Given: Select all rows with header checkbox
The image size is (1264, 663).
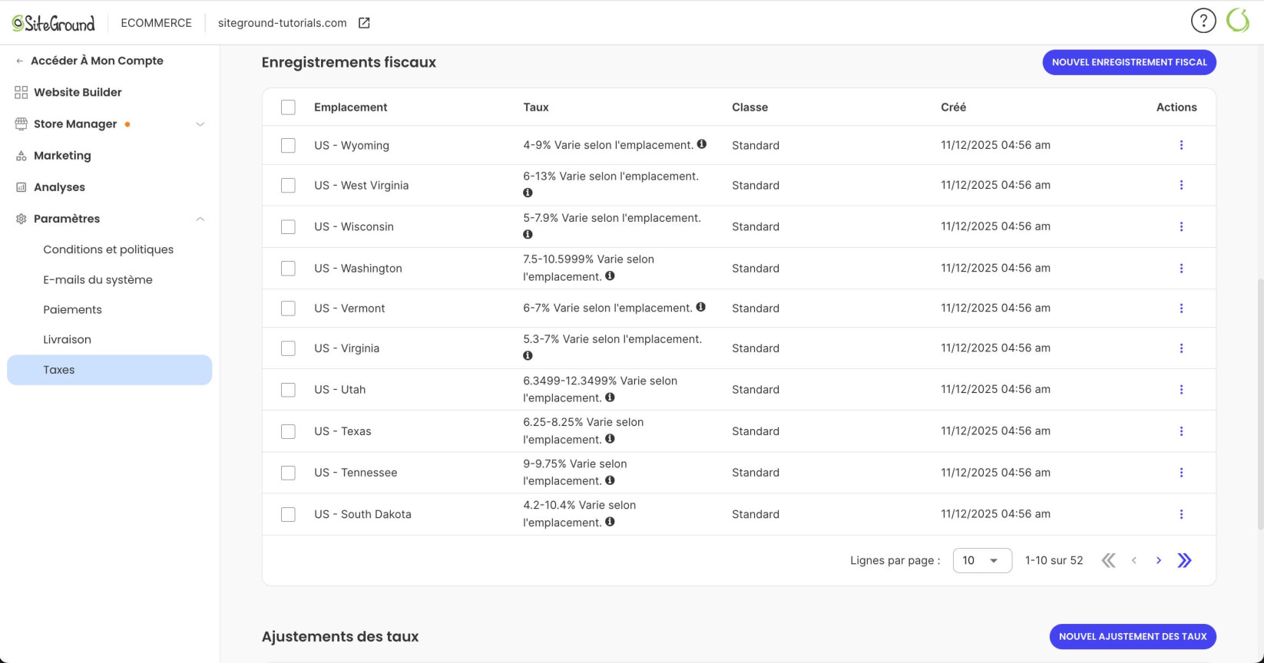Looking at the screenshot, I should pyautogui.click(x=288, y=107).
